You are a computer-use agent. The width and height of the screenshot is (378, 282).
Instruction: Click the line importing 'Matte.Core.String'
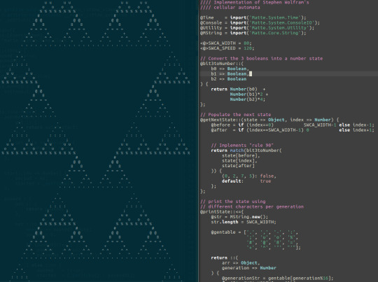(x=253, y=33)
